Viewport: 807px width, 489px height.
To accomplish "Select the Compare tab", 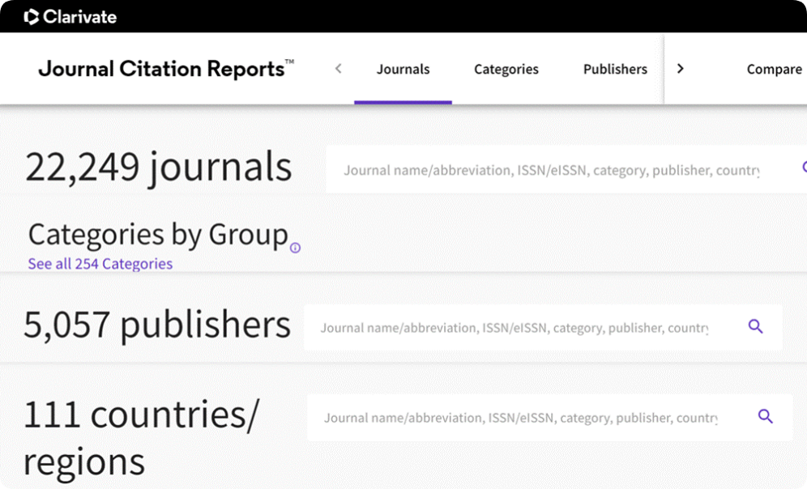I will 774,69.
